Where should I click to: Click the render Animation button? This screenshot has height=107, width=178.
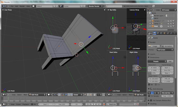[167, 46]
